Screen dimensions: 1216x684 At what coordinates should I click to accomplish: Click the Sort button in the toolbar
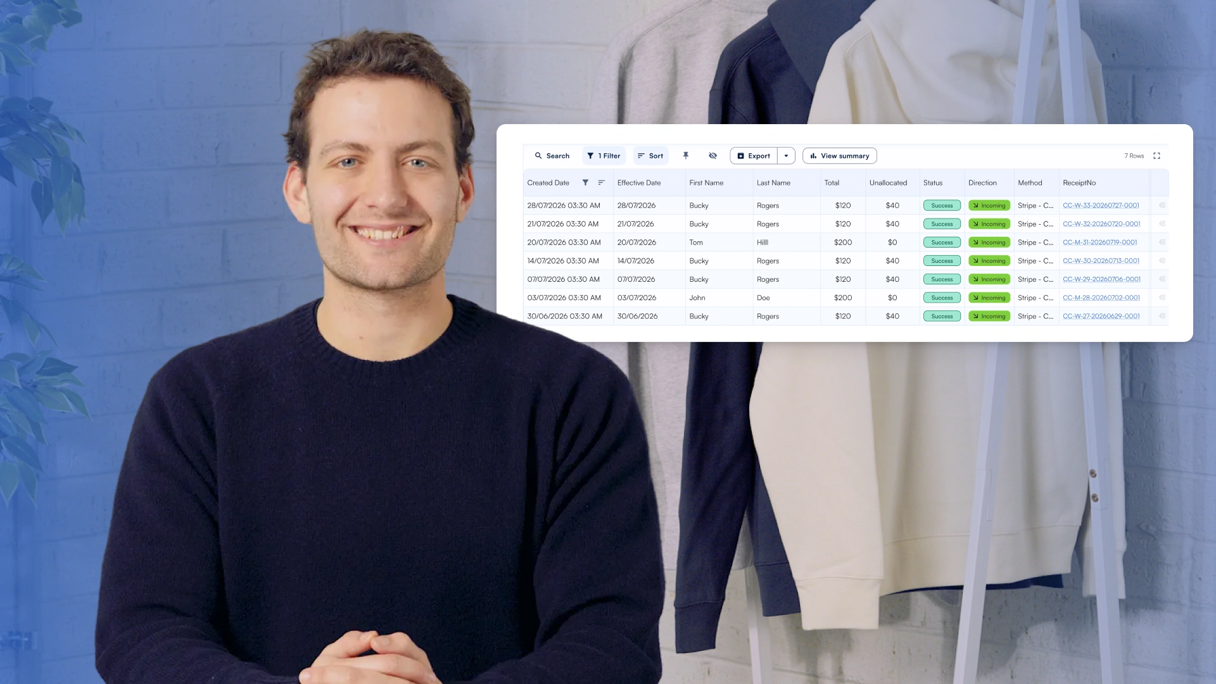pyautogui.click(x=650, y=156)
